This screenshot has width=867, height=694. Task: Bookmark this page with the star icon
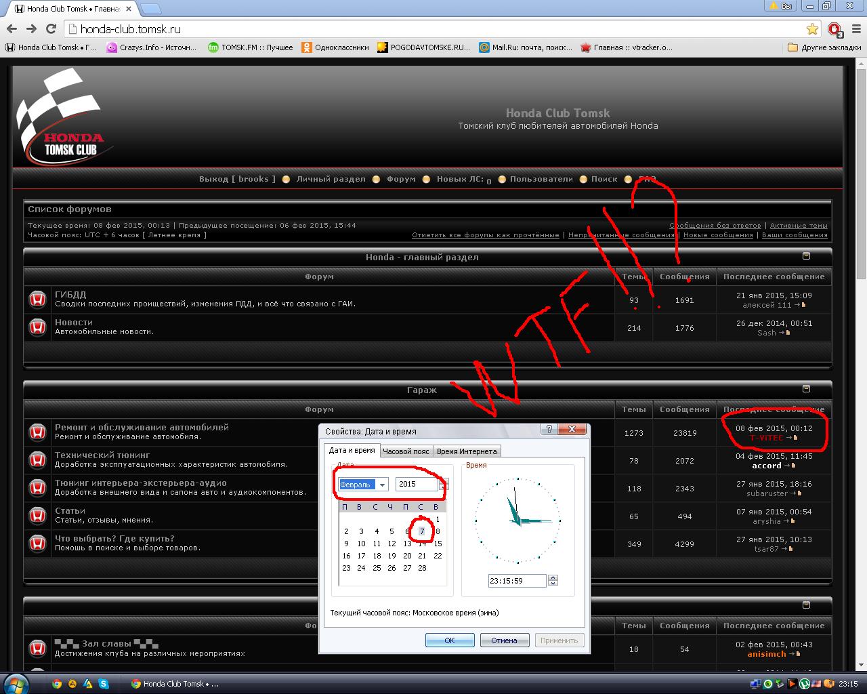812,29
